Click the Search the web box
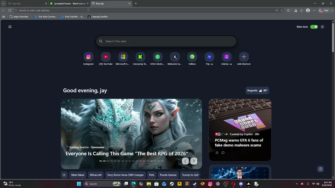The width and height of the screenshot is (335, 188). (x=166, y=41)
